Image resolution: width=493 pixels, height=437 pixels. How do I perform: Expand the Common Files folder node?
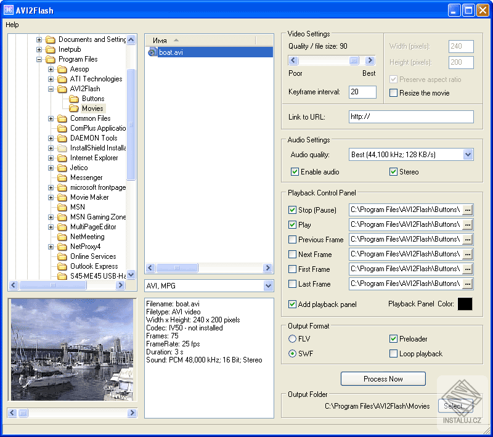[51, 118]
